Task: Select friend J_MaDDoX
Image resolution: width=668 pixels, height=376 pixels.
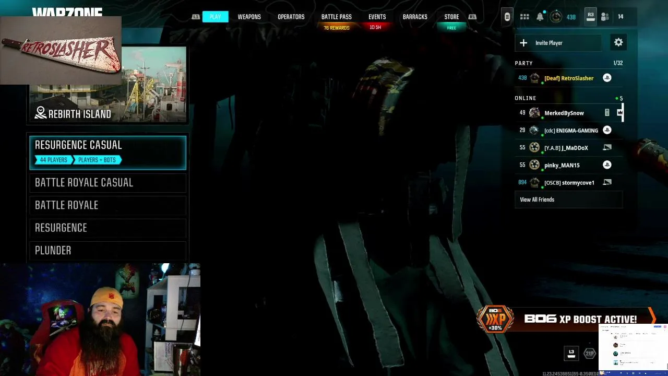Action: click(568, 148)
